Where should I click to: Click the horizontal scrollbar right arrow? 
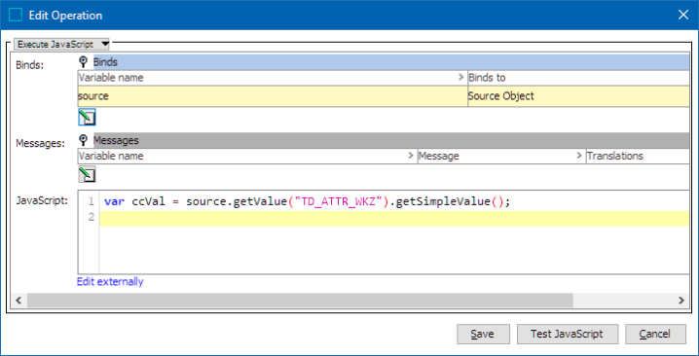681,301
